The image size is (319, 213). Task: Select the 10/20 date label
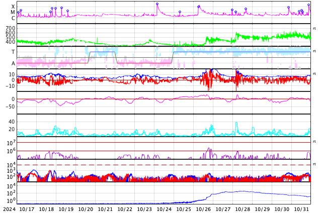(86, 209)
